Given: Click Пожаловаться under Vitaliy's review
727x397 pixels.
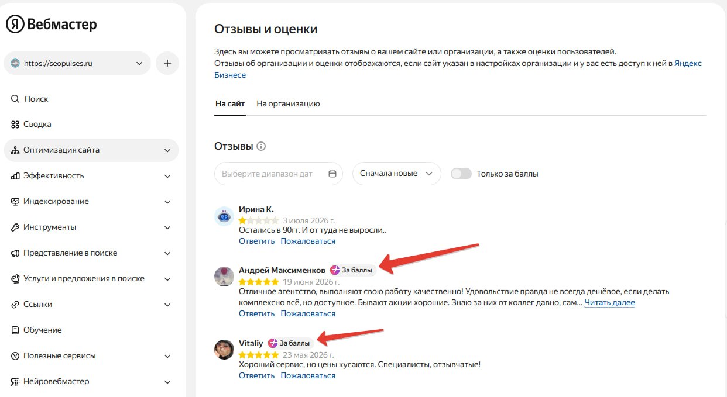Looking at the screenshot, I should click(x=308, y=375).
